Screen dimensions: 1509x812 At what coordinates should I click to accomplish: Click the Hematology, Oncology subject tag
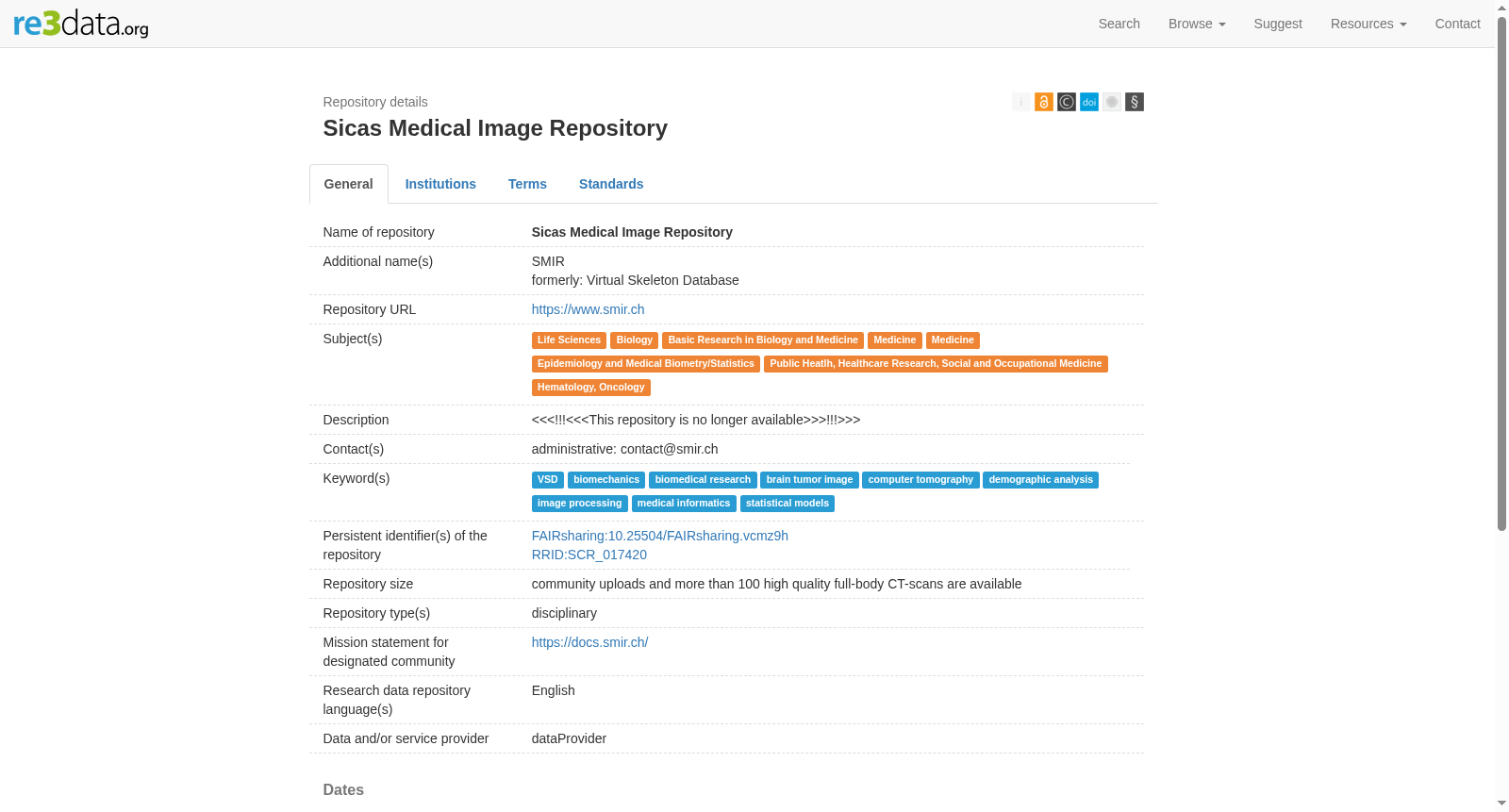[x=591, y=388]
